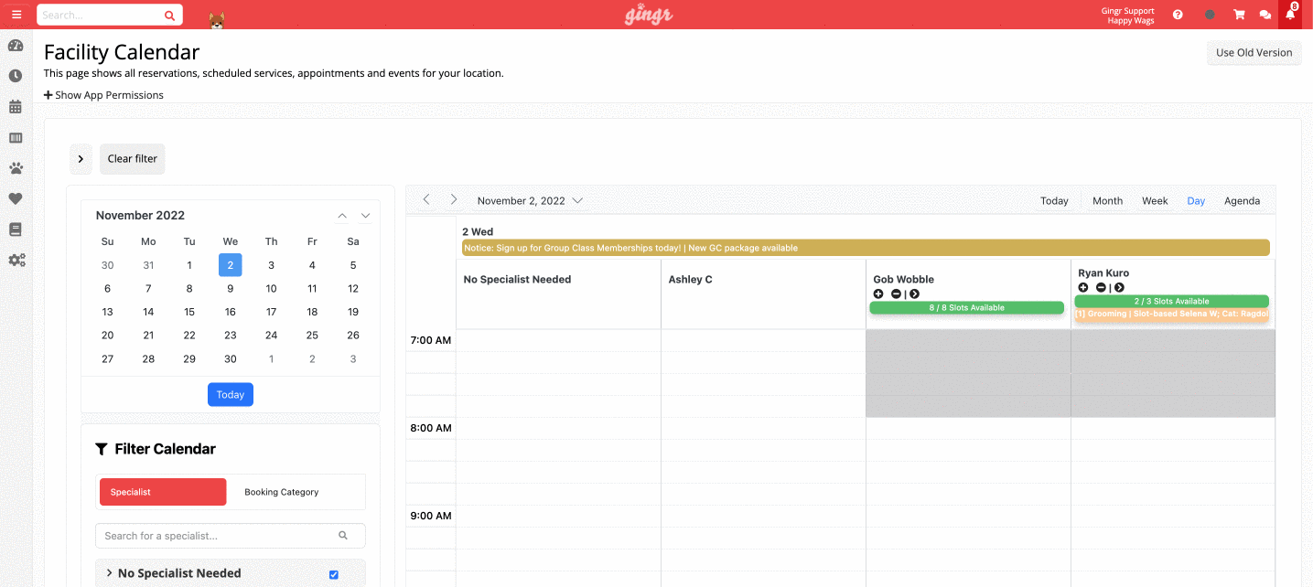Click minus icon under Gob Wobble

(896, 293)
